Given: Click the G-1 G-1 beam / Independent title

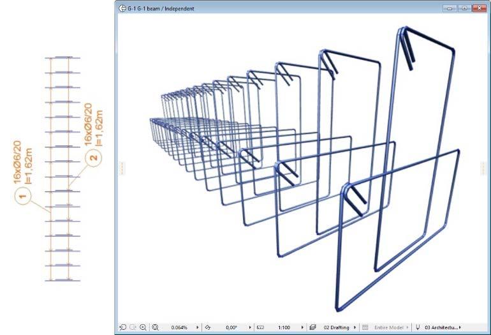Looking at the screenshot, I should 161,9.
